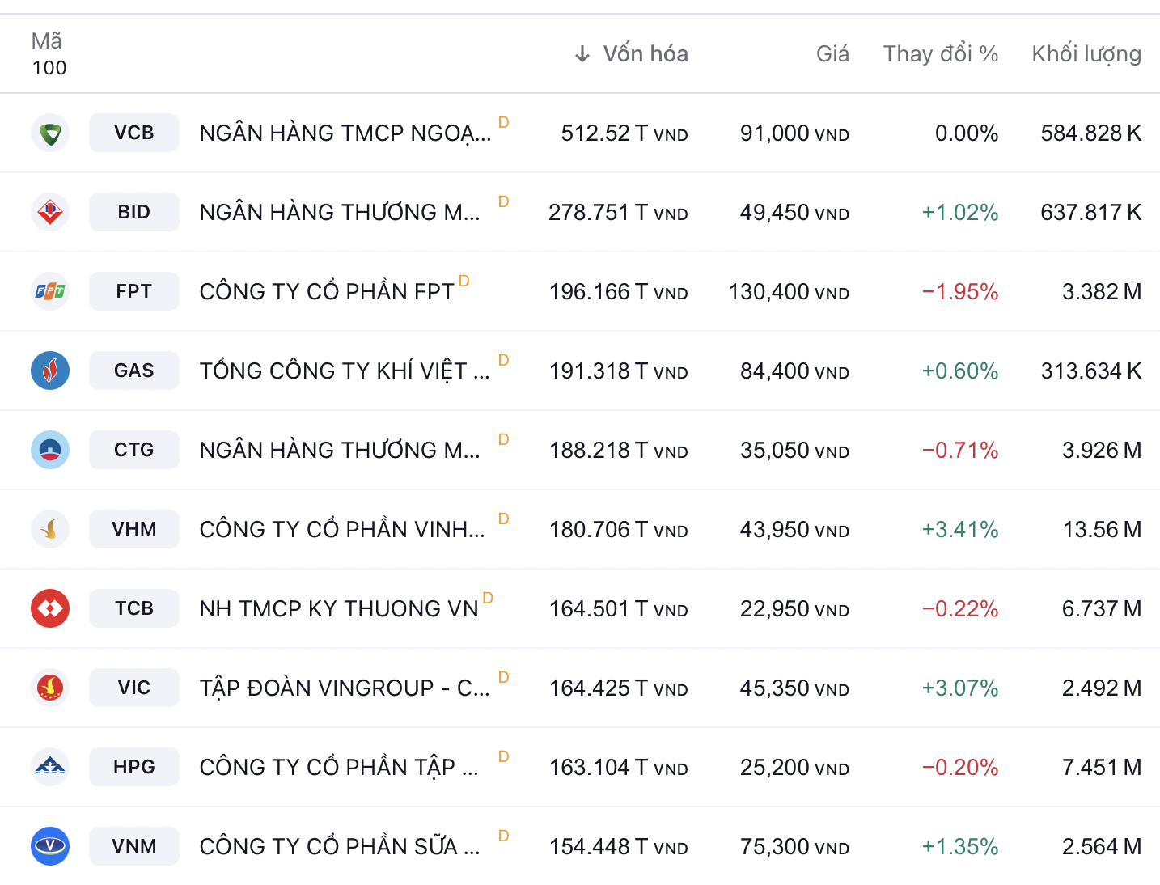1160x885 pixels.
Task: Select the GAS ticker badge
Action: pyautogui.click(x=134, y=371)
